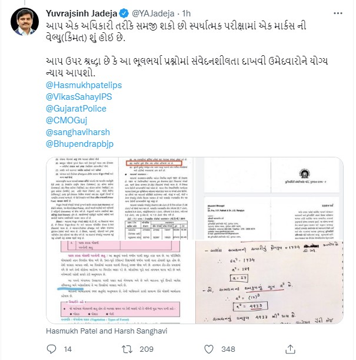Click the @YAJadeja handle
This screenshot has height=360, width=356.
point(153,14)
